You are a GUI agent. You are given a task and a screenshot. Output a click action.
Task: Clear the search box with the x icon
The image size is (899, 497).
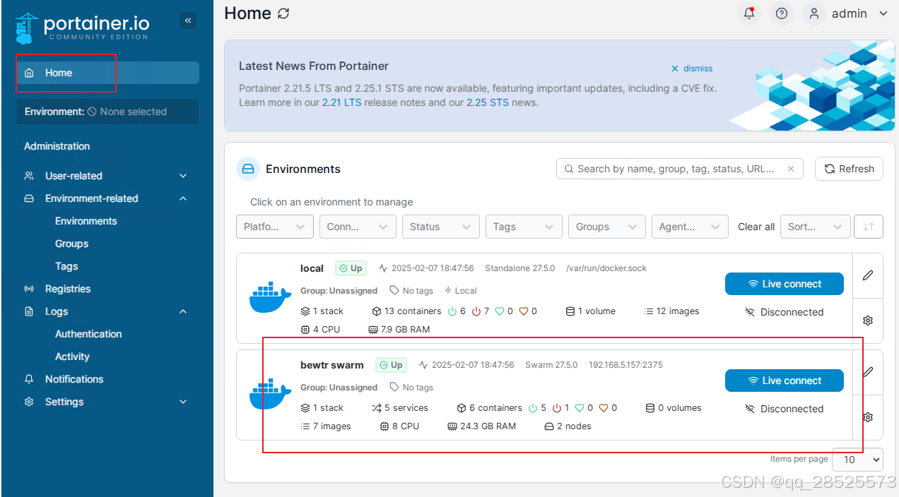coord(791,169)
